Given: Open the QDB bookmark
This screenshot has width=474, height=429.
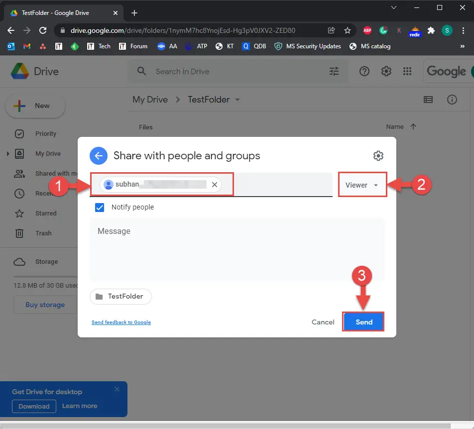Looking at the screenshot, I should point(254,46).
